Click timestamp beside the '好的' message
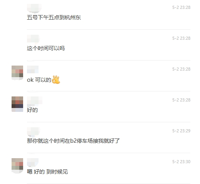 [x=181, y=100]
